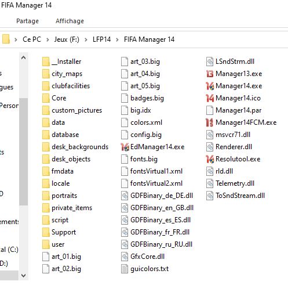
Task: Select the art_03.big file name
Action: (145, 62)
